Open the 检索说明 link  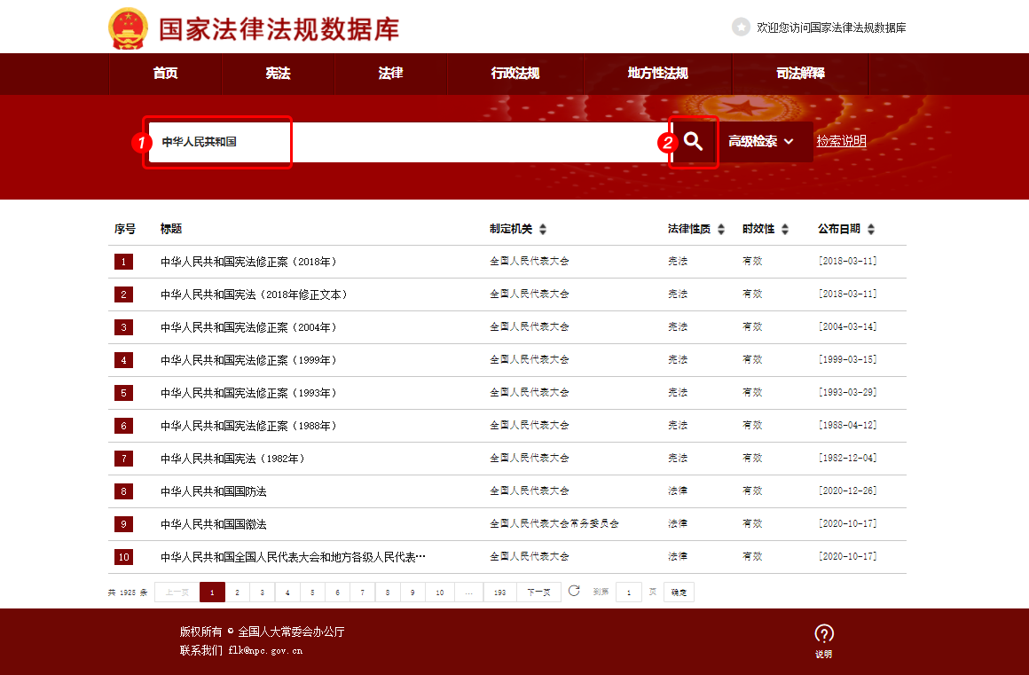coord(841,141)
